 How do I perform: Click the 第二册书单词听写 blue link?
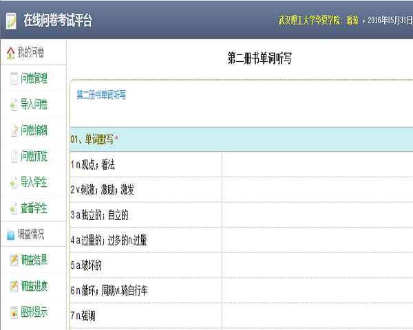tap(101, 95)
